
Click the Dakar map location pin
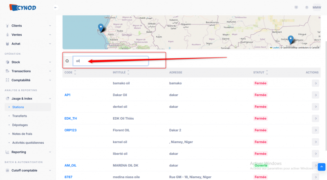pos(101,28)
